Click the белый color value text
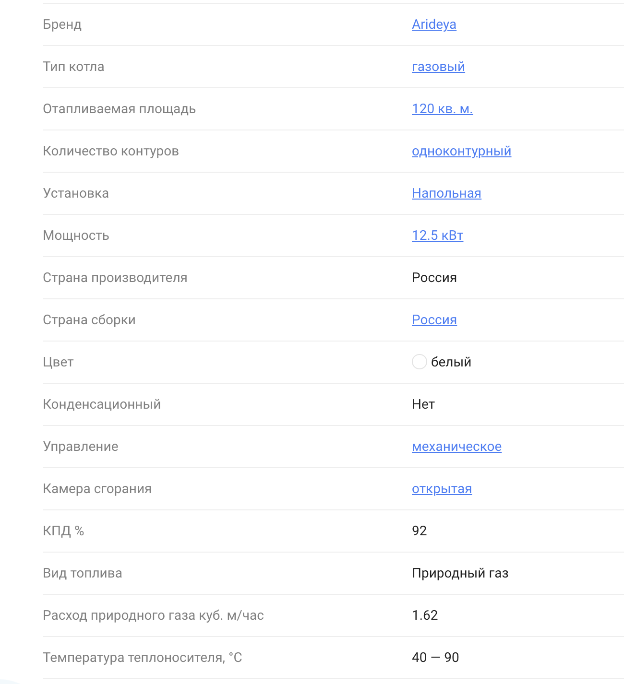This screenshot has width=624, height=684. pos(451,362)
